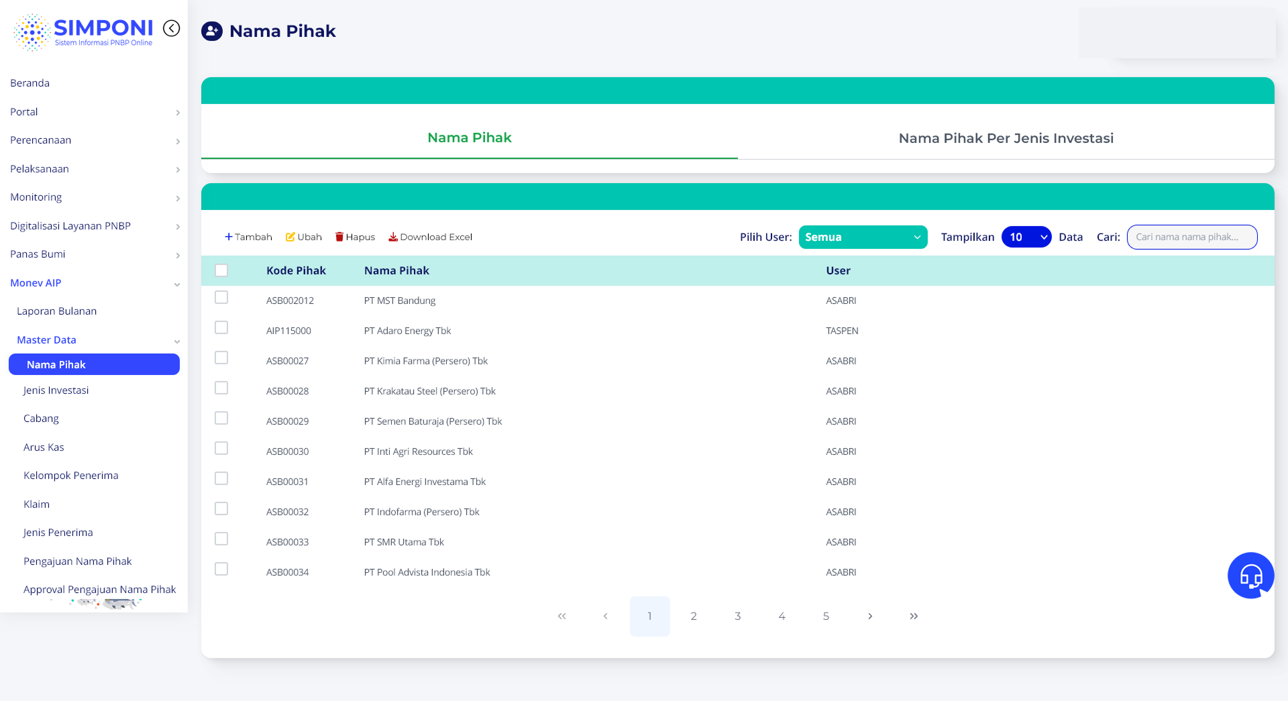1288x701 pixels.
Task: Click the TASPEN user cell
Action: pyautogui.click(x=842, y=331)
